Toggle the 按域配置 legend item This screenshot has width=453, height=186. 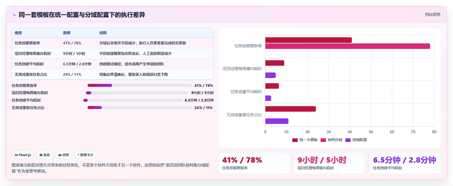(x=356, y=140)
